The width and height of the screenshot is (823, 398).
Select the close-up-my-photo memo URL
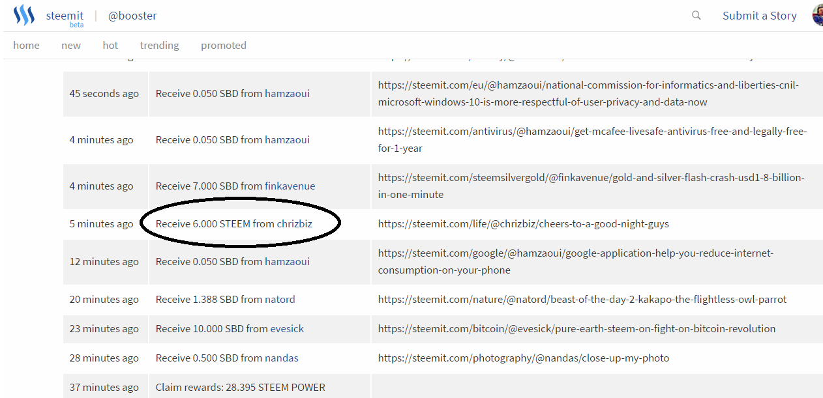click(x=524, y=358)
